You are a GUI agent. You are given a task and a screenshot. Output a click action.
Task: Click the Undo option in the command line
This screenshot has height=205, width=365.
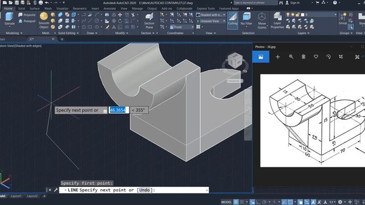(x=144, y=190)
